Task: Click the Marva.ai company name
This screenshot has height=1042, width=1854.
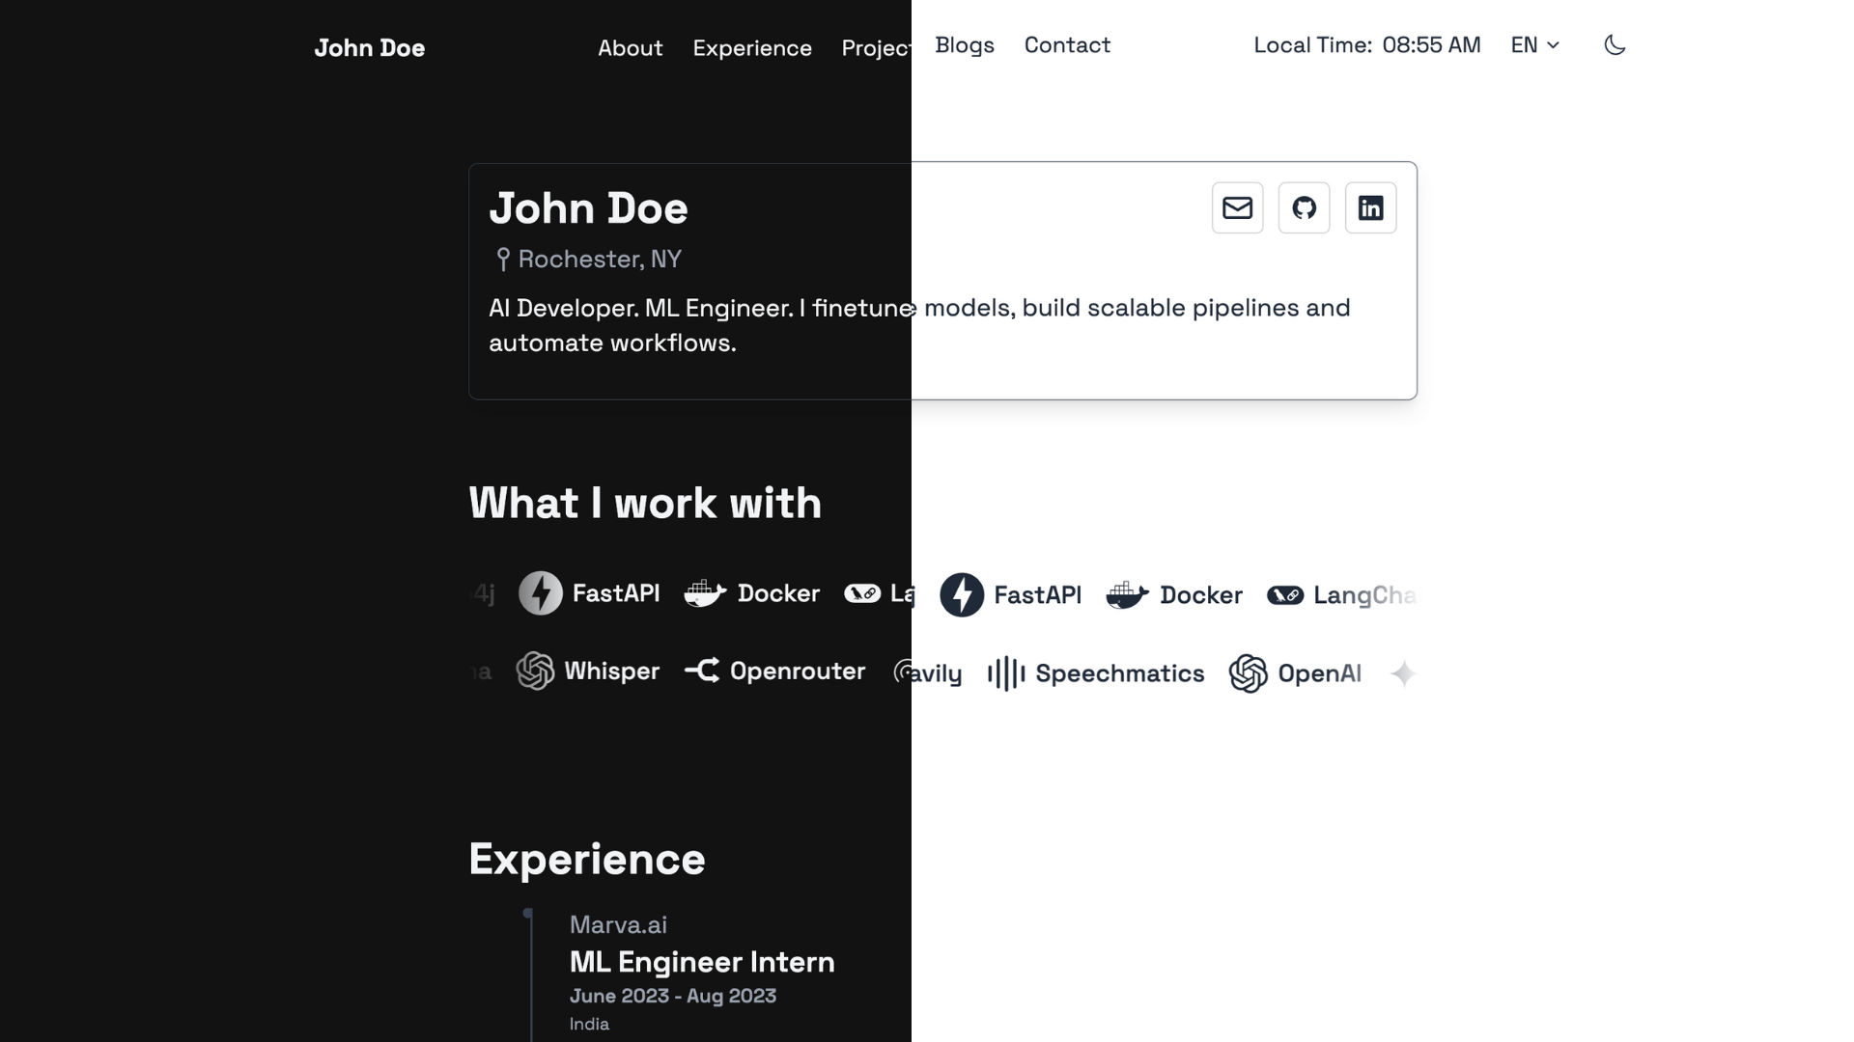Action: pyautogui.click(x=618, y=924)
